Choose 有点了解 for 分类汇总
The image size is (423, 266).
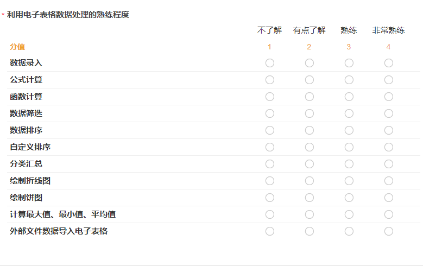(x=310, y=164)
